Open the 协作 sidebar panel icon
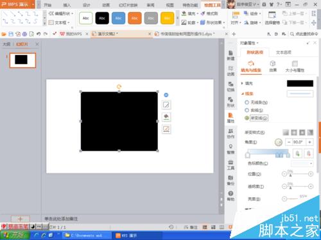The height and width of the screenshot is (240, 321). pyautogui.click(x=230, y=133)
